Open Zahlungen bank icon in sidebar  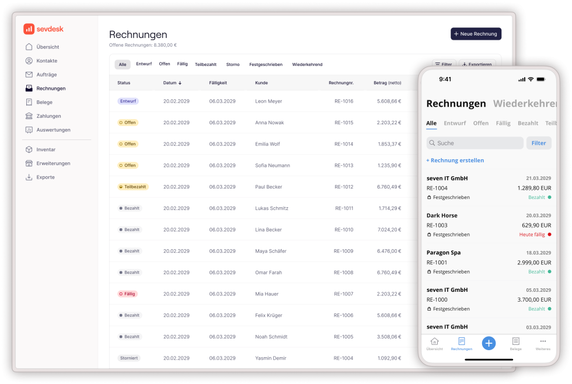tap(29, 116)
